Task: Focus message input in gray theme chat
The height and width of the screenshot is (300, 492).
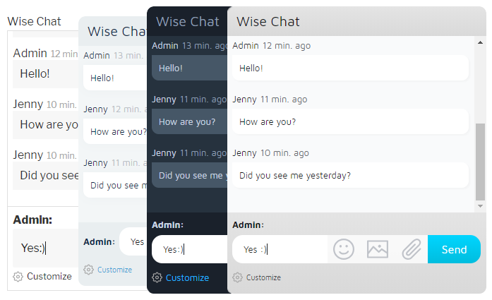Action: pyautogui.click(x=280, y=249)
